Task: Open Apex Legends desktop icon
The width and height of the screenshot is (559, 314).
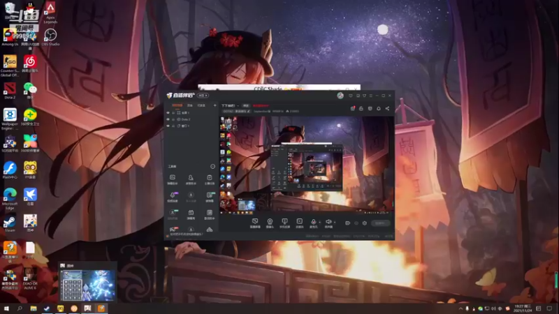Action: 50,13
